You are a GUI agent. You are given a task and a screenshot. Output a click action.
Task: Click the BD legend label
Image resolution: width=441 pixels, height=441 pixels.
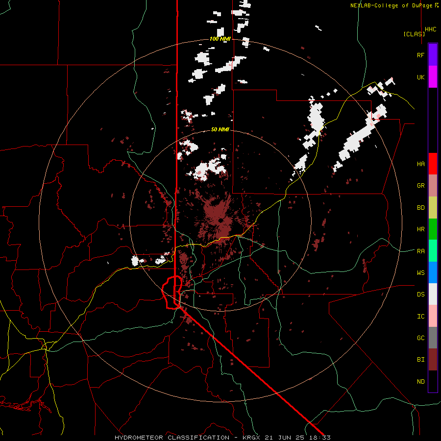[x=420, y=208]
